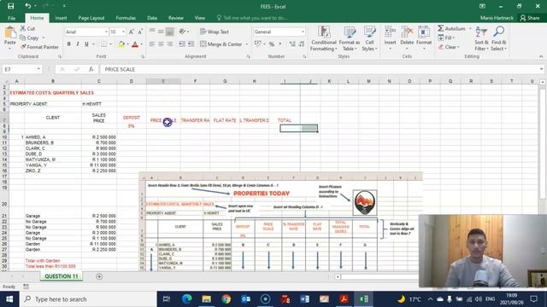Apply the cell borders button
The height and width of the screenshot is (307, 547).
coord(103,44)
